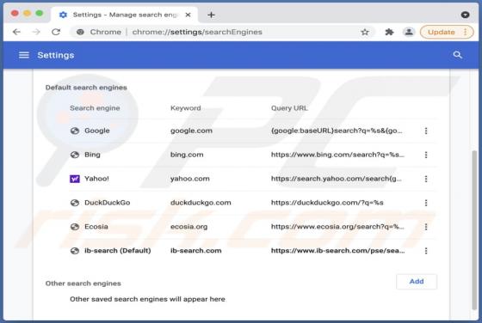This screenshot has width=482, height=323.
Task: Click the DuckDuckGo globe icon
Action: [x=75, y=203]
